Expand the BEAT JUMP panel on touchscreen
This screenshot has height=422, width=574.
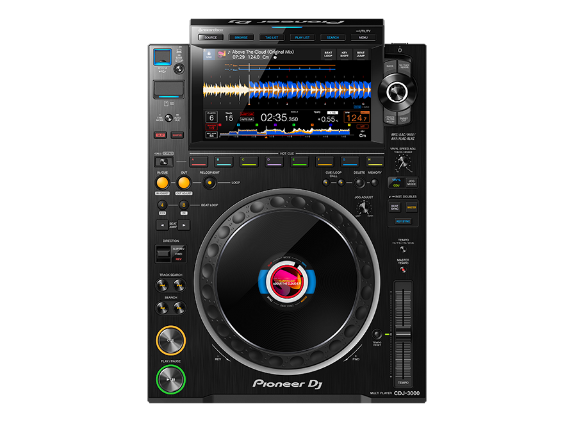361,55
